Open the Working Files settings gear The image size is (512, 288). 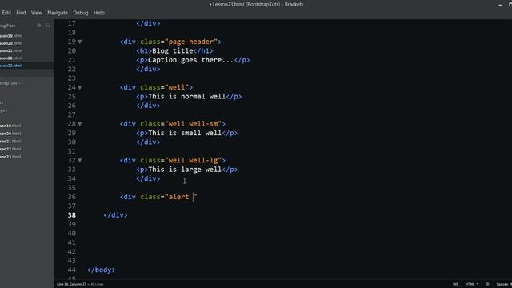39,26
